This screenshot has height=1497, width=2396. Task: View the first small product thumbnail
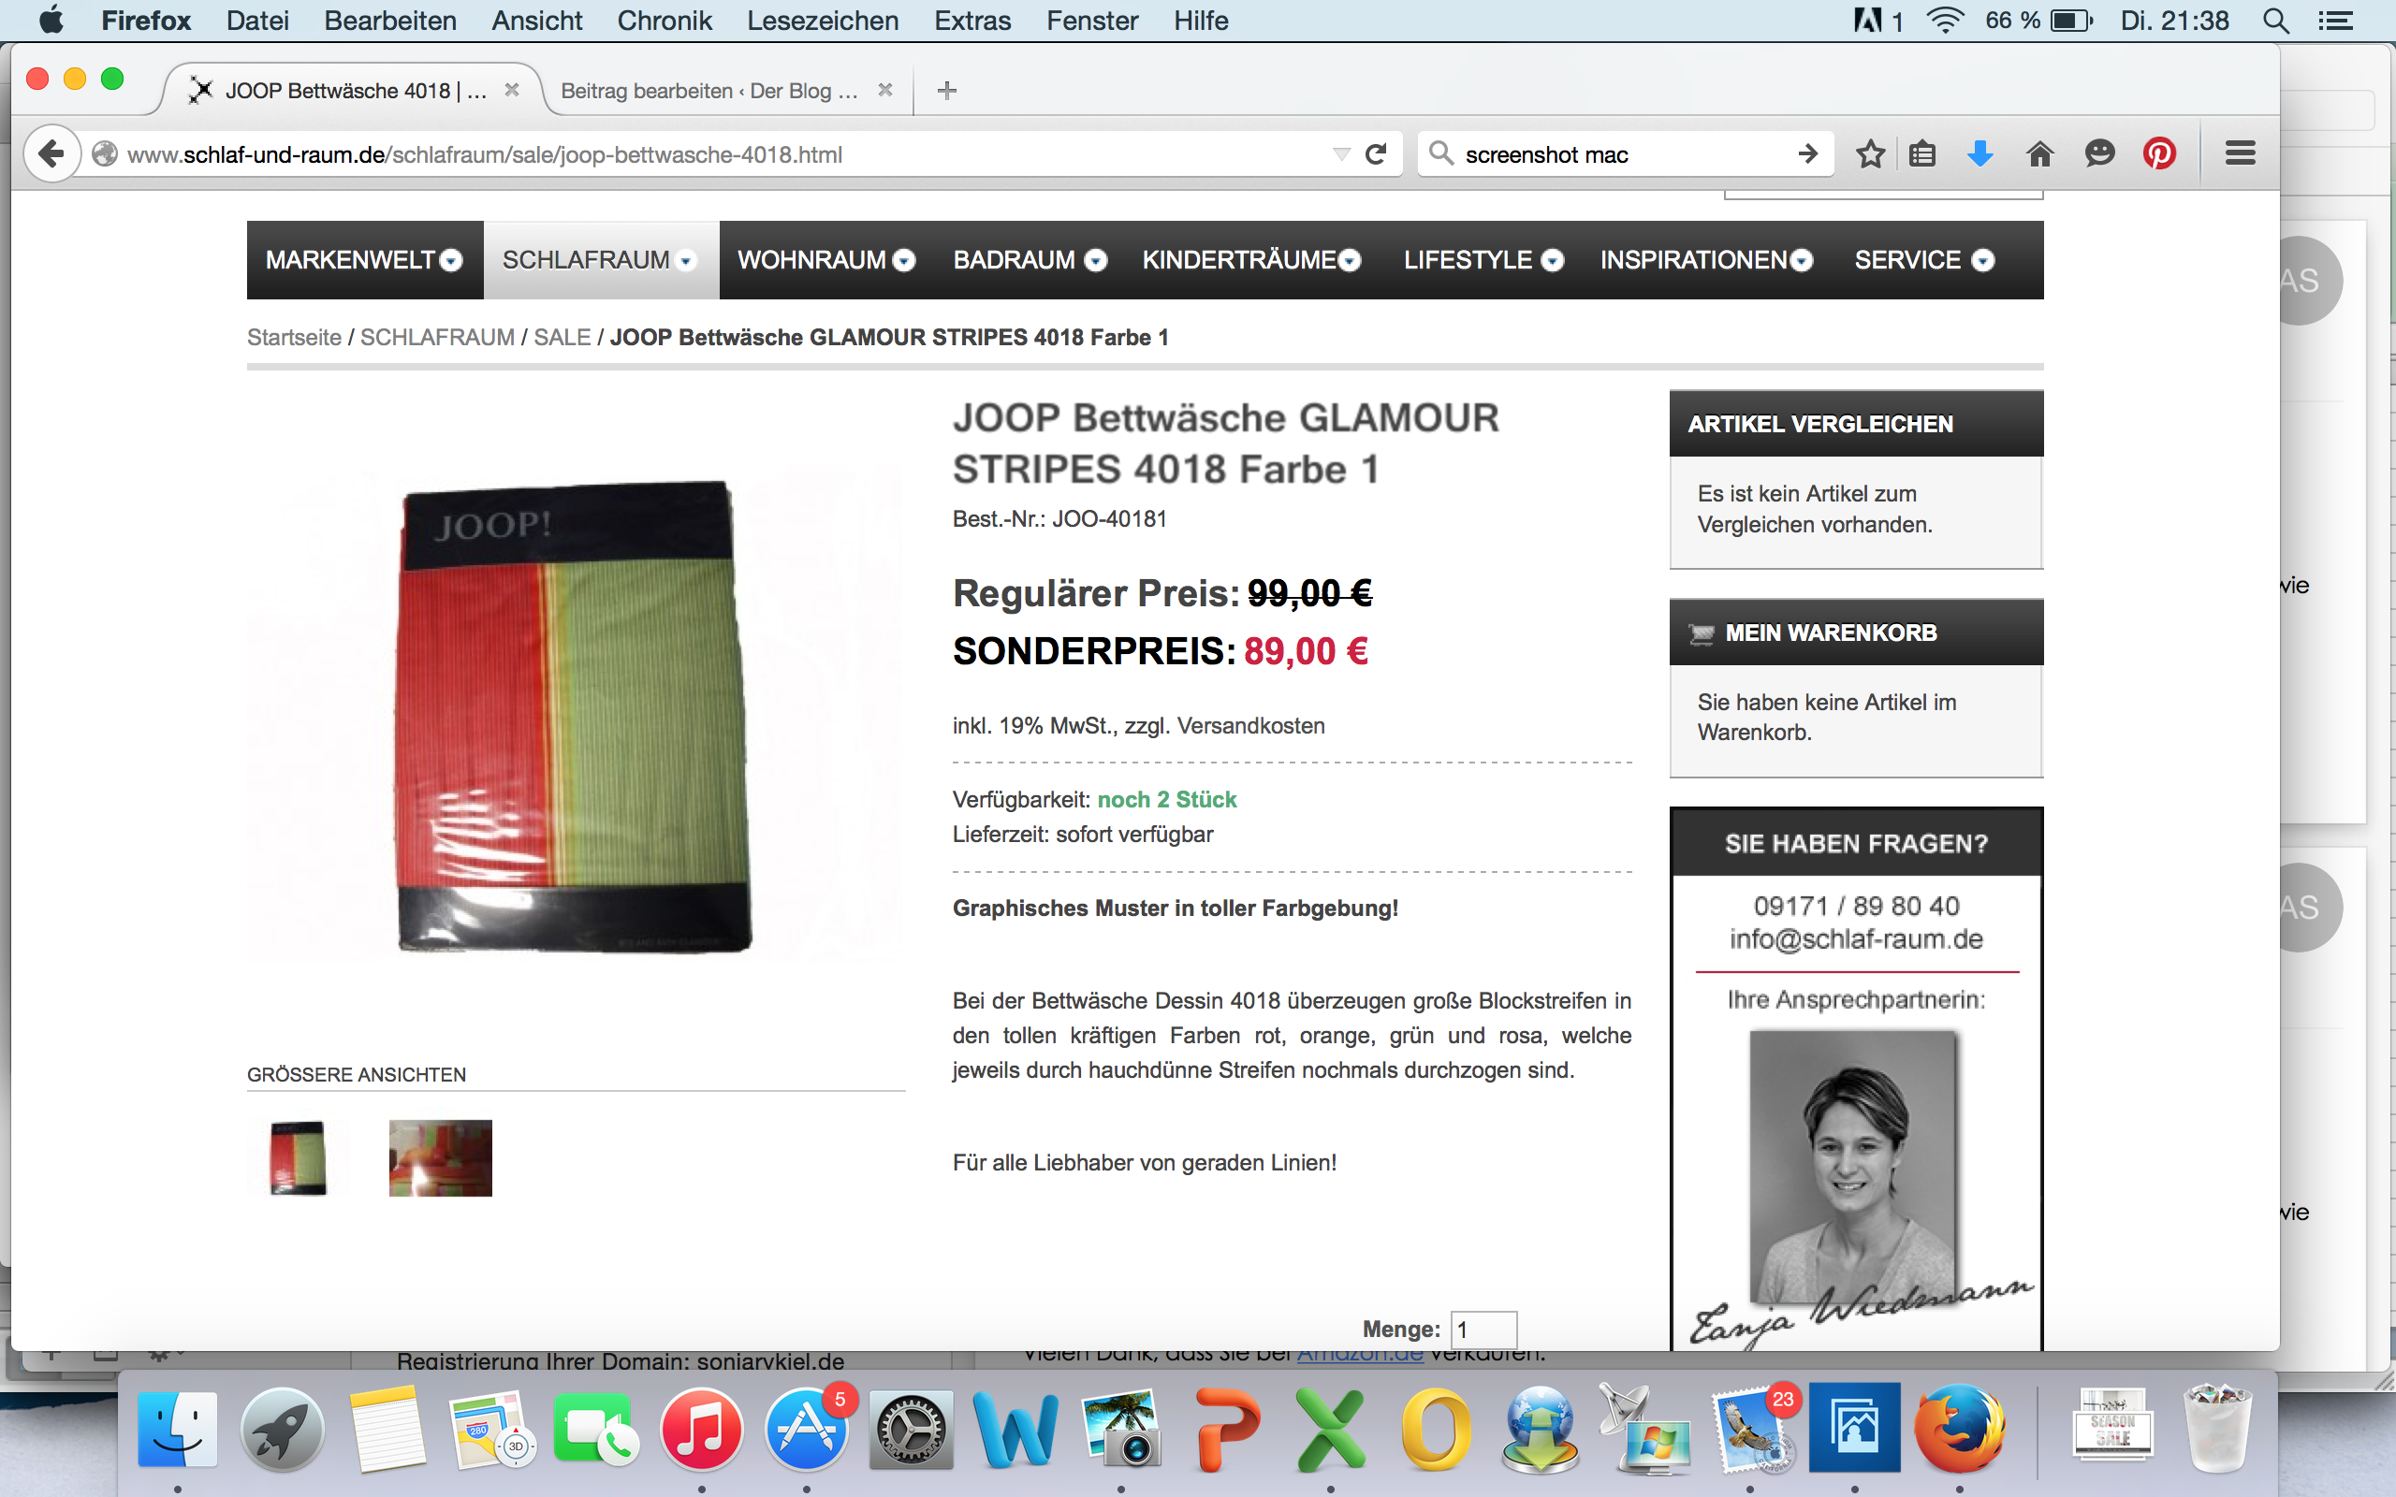[x=298, y=1157]
